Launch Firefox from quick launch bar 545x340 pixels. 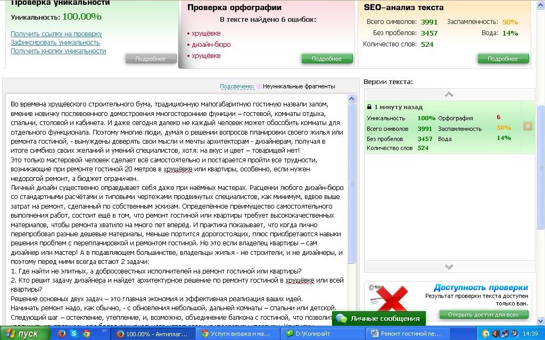click(62, 334)
